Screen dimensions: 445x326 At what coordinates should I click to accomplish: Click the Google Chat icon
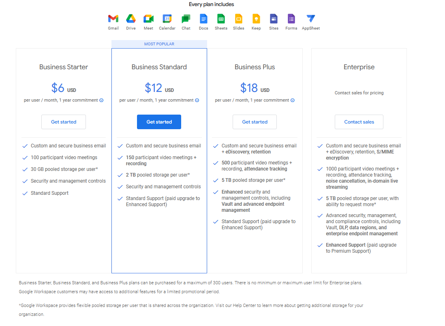click(186, 19)
